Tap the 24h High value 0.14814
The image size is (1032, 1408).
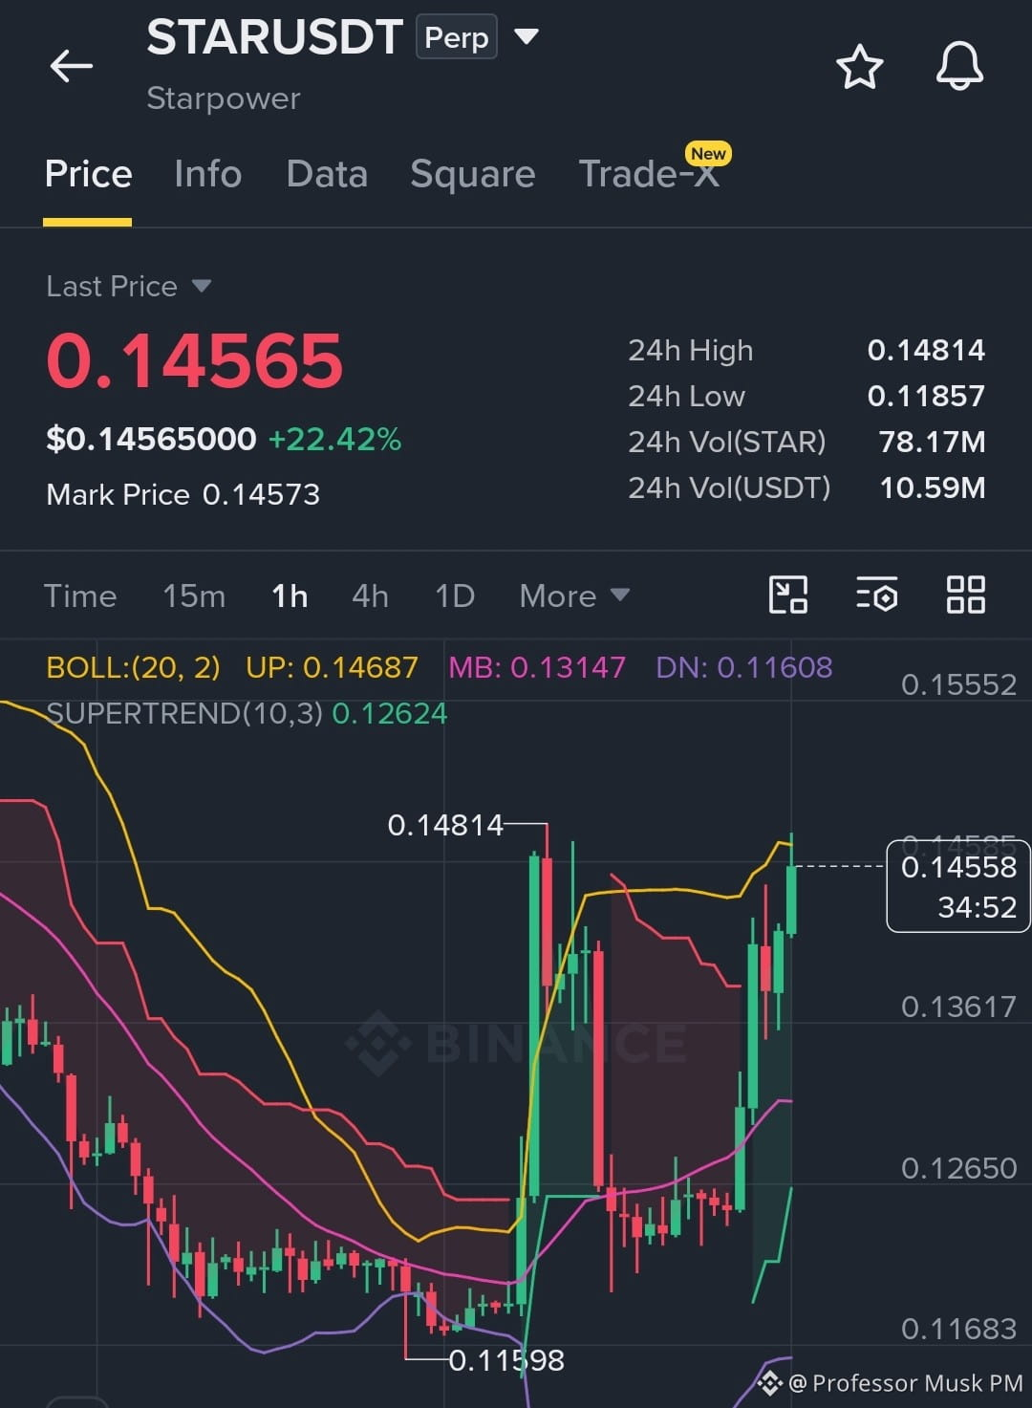[x=926, y=350]
